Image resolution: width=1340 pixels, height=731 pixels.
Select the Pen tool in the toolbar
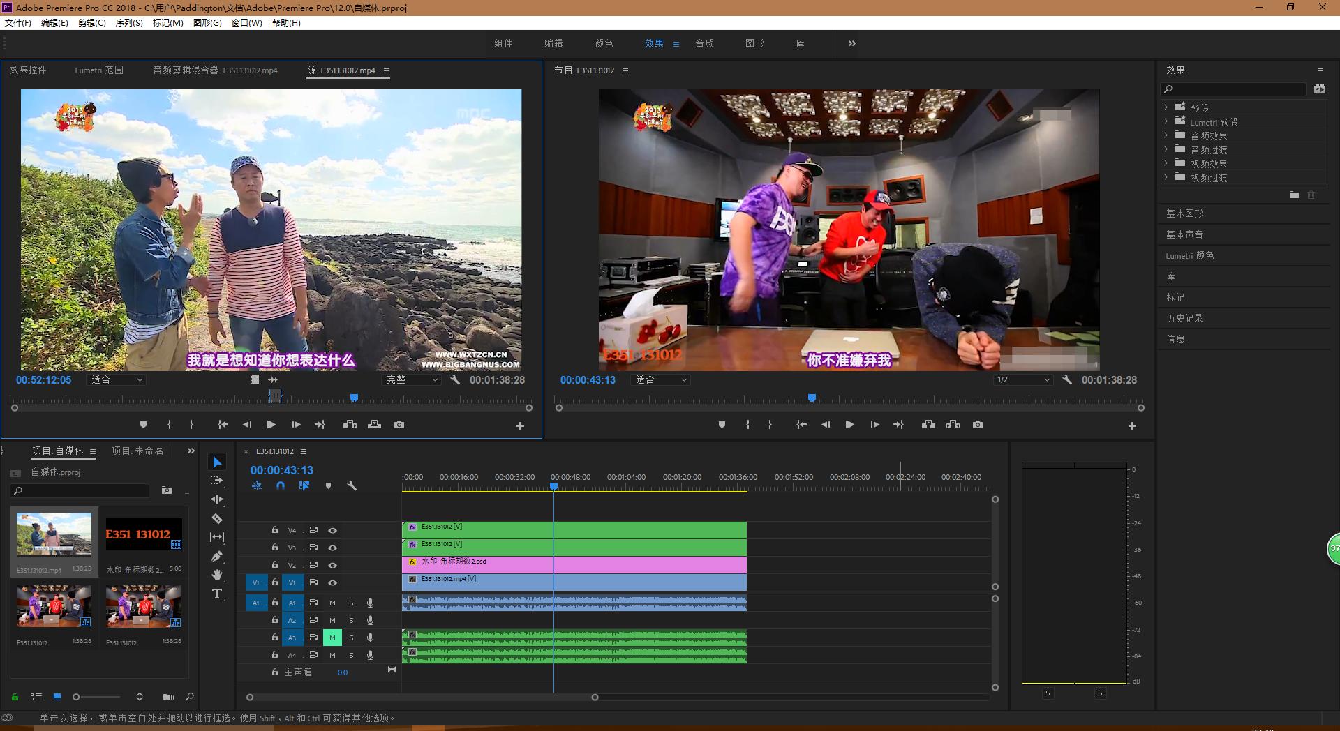(x=217, y=556)
